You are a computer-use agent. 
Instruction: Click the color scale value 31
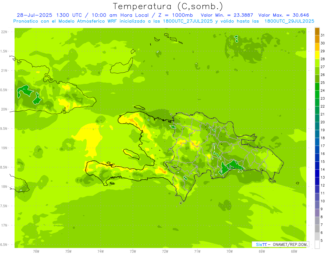click(x=323, y=35)
